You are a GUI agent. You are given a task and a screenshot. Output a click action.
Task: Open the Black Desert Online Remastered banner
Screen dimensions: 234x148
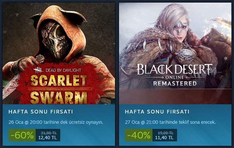[x=175, y=53]
